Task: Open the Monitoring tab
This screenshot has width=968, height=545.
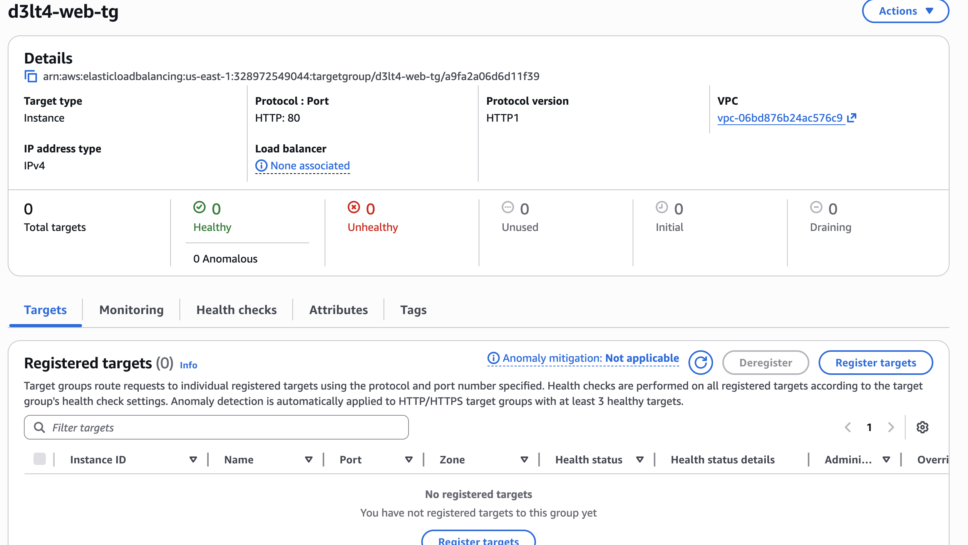Action: point(131,310)
